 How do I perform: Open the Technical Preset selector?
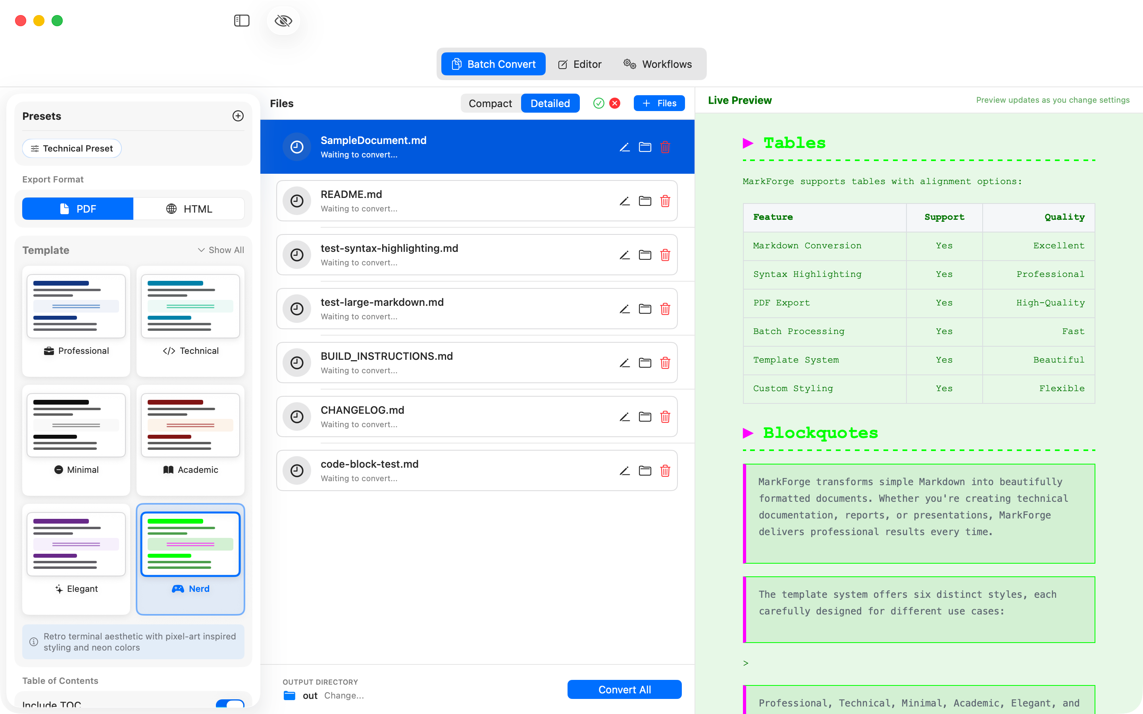(x=72, y=148)
